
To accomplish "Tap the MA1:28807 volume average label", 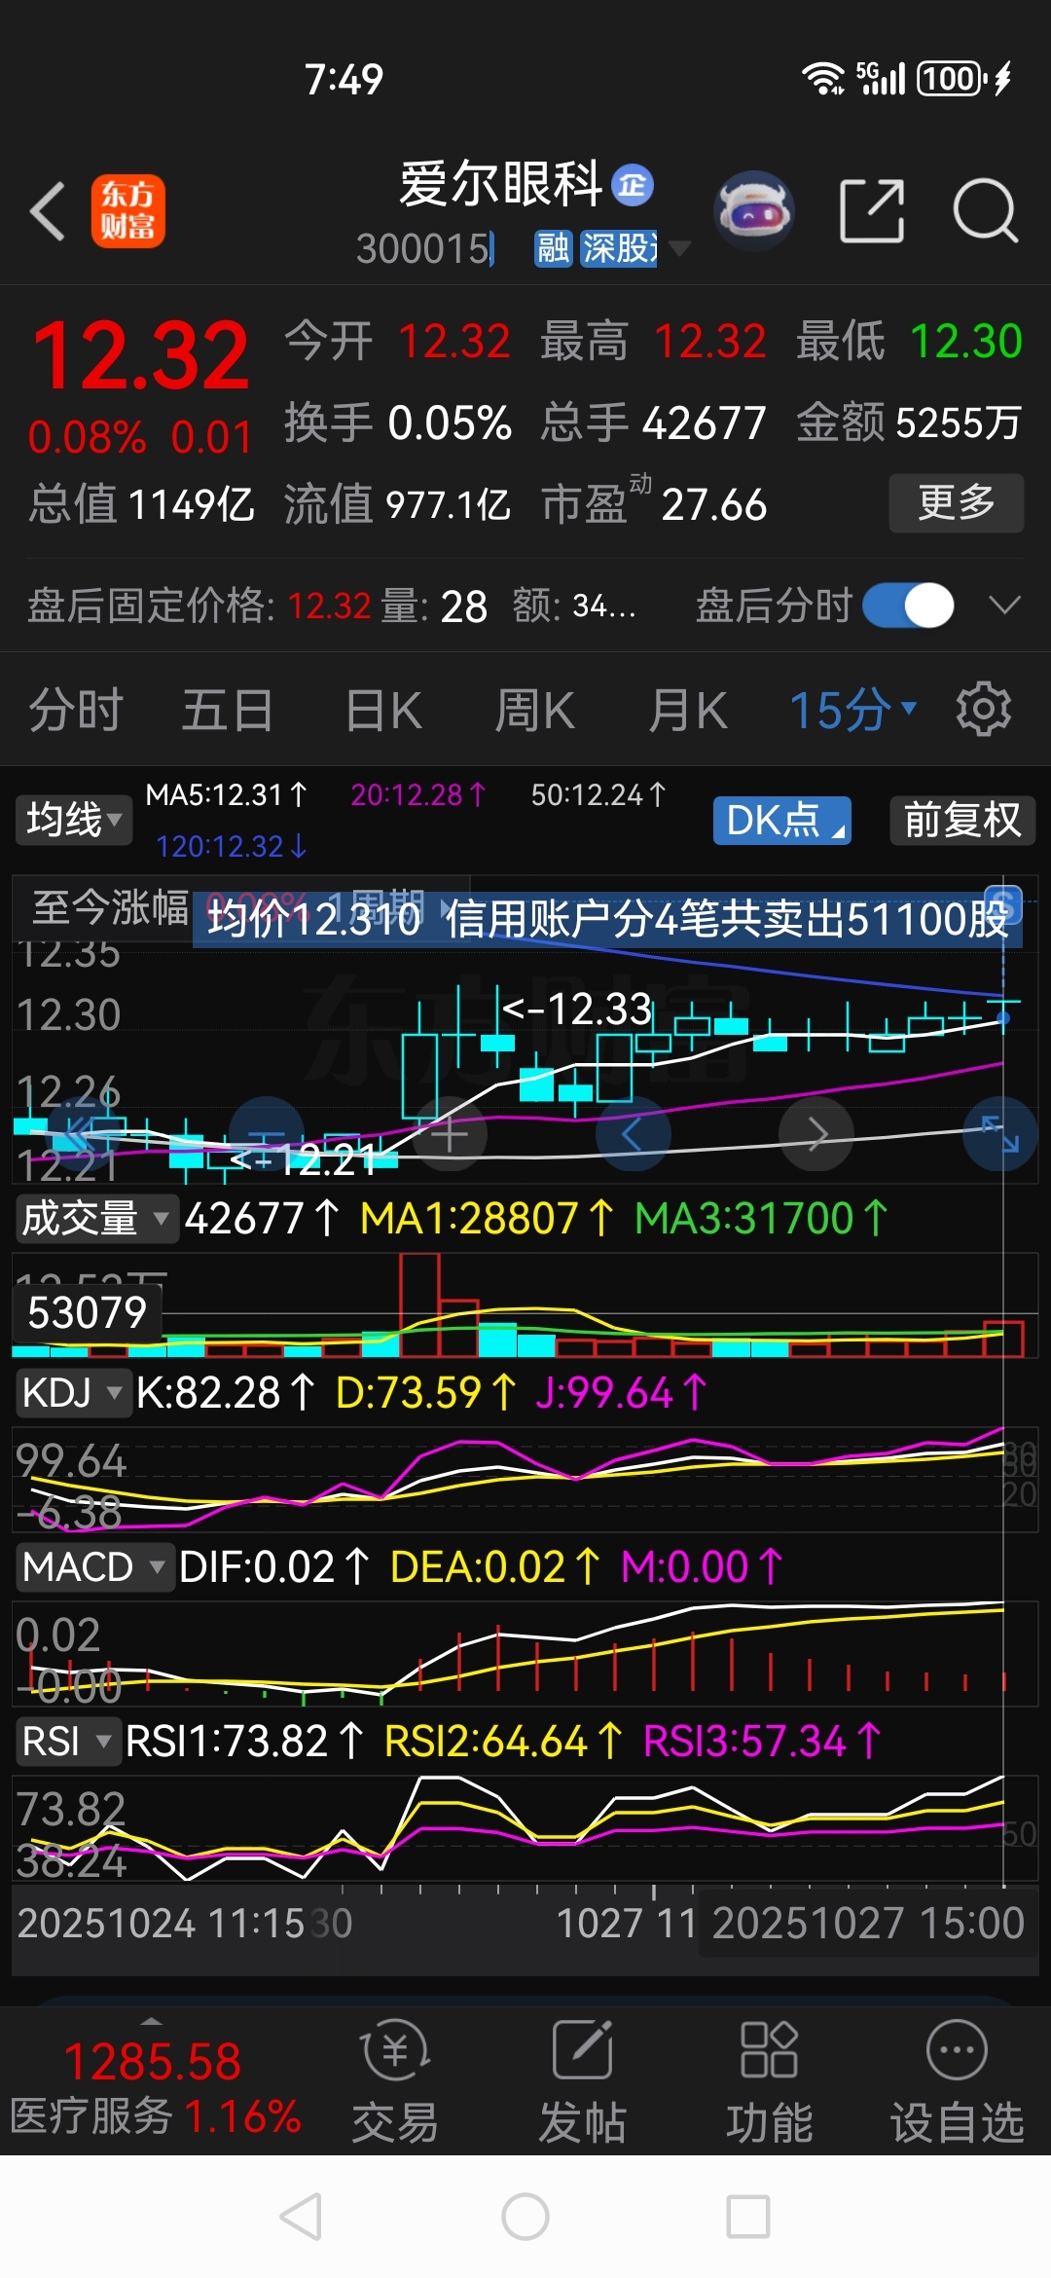I will pos(488,1218).
